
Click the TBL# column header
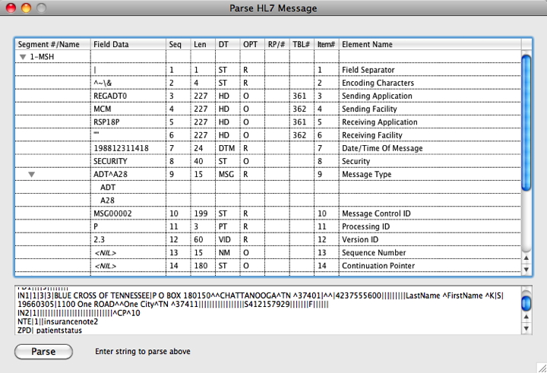pos(302,44)
